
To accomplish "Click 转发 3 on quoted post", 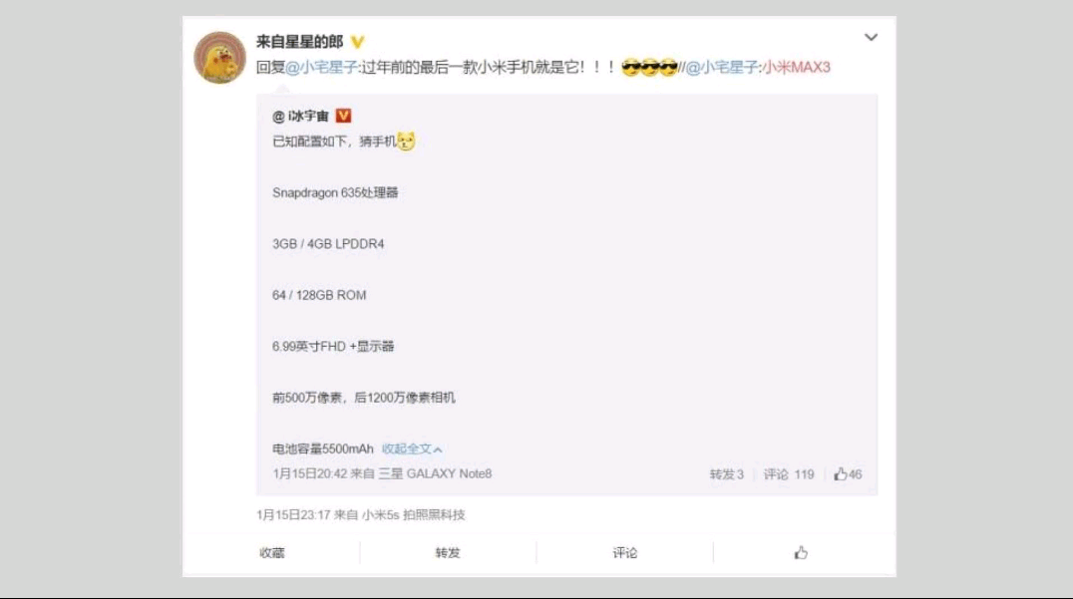I will (x=727, y=474).
